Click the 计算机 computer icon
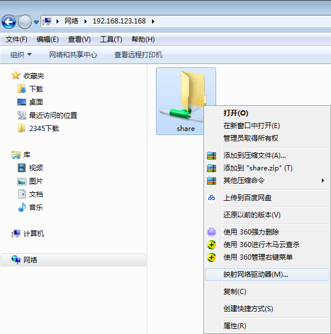The image size is (331, 334). tap(16, 233)
